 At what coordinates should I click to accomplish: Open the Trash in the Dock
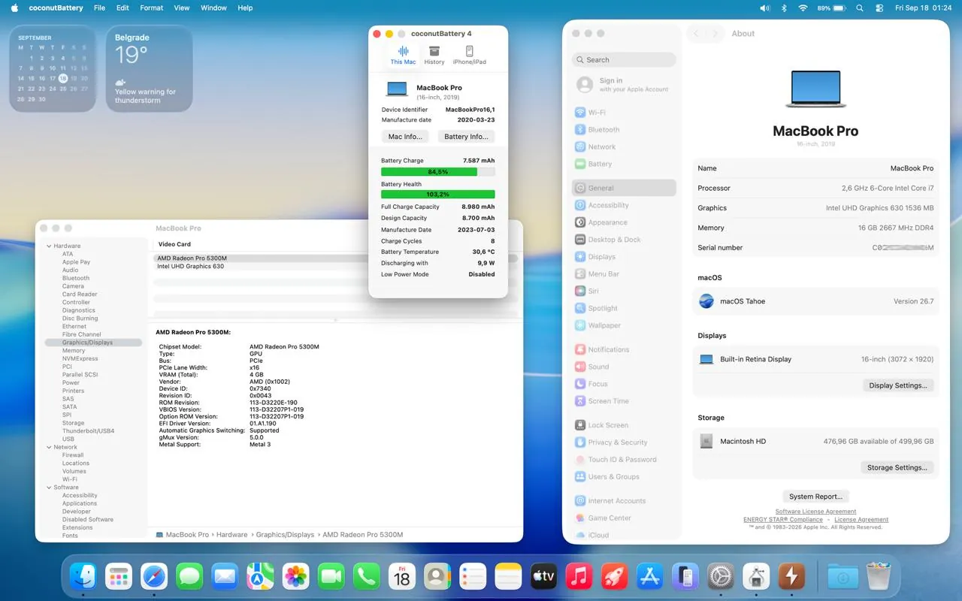(x=878, y=576)
